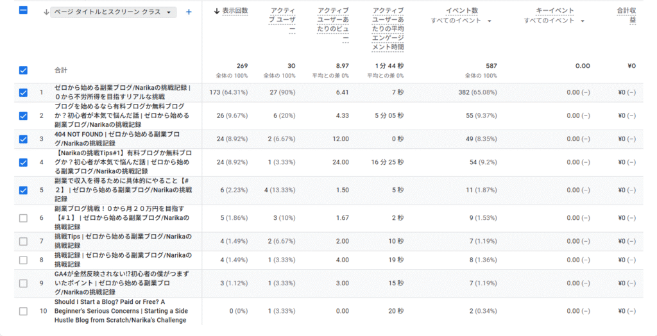The image size is (657, 336).
Task: Check the checkbox for row 6
Action: point(23,218)
